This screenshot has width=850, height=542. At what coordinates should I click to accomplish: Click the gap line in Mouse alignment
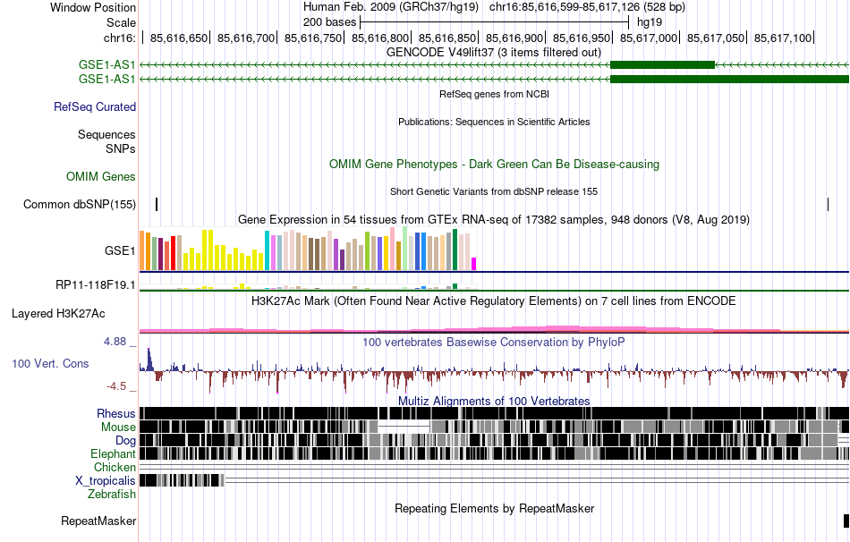404,427
